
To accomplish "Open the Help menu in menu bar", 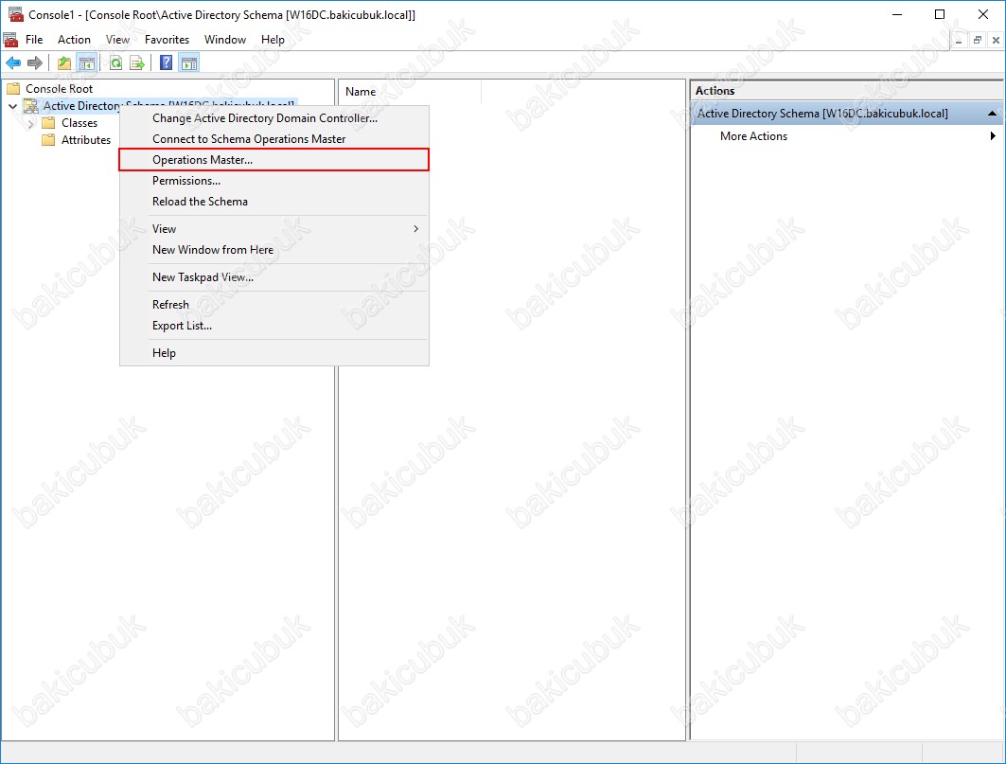I will coord(273,40).
